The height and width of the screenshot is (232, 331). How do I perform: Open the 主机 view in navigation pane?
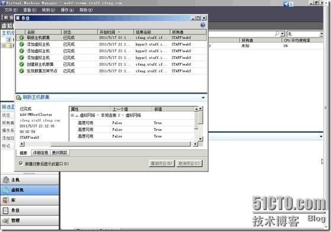pyautogui.click(x=30, y=180)
